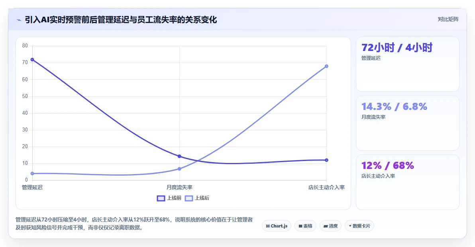Image resolution: width=475 pixels, height=247 pixels.
Task: Click the 上线前 legend label
Action: pyautogui.click(x=174, y=198)
